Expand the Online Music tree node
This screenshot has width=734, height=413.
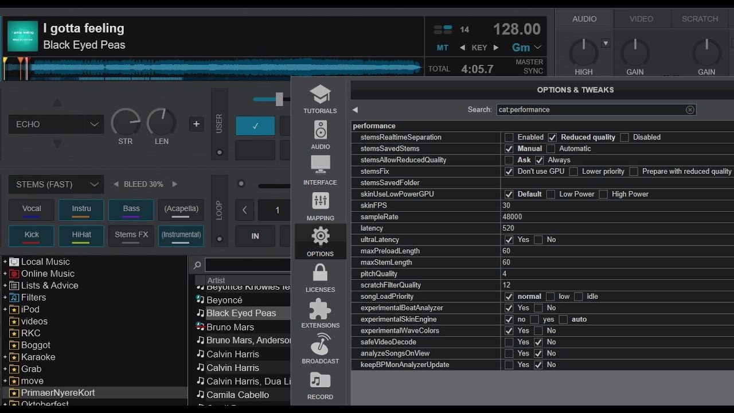[x=5, y=274]
